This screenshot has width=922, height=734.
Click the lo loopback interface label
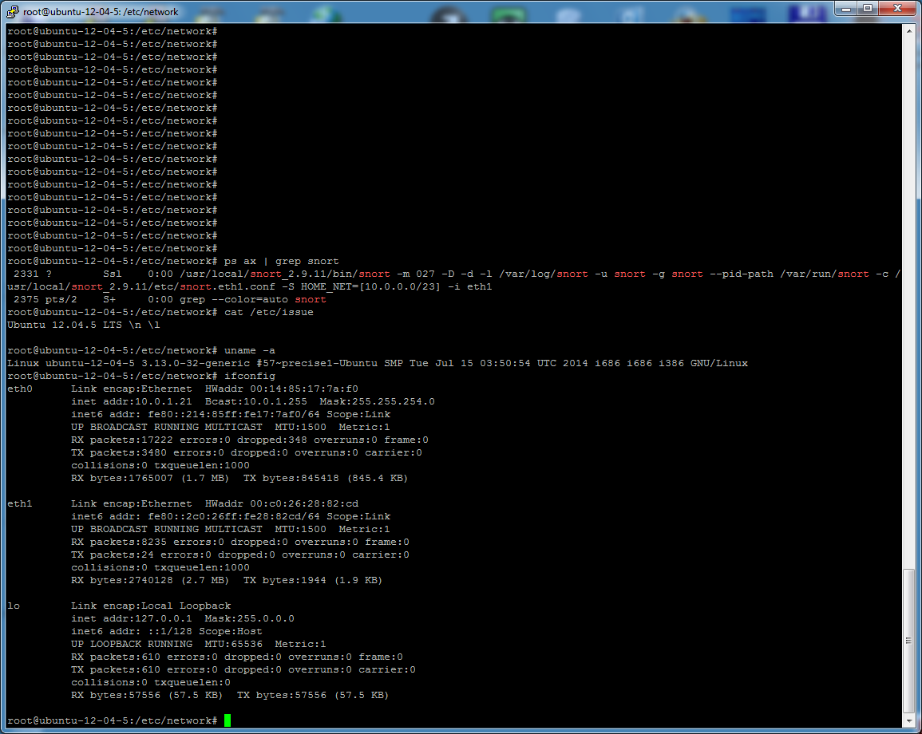(x=14, y=606)
